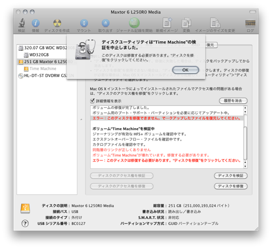Click the マウント toolbar icon
The image size is (272, 249).
[84, 23]
